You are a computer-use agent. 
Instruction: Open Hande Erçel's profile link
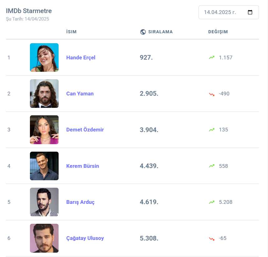[x=81, y=57]
